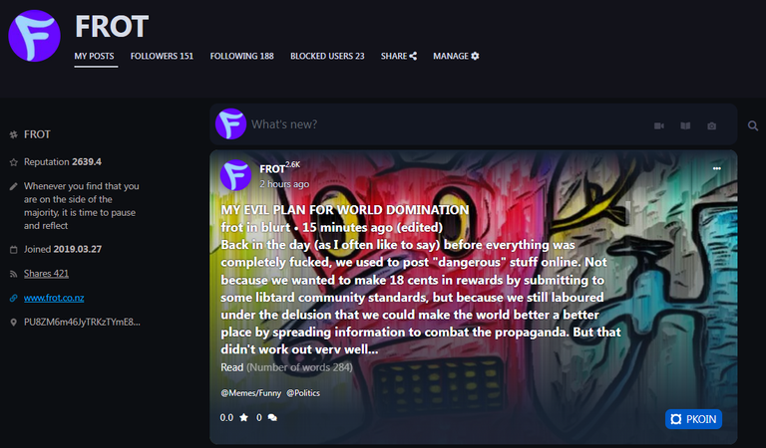The image size is (766, 448).
Task: View the BLOCKED USERS 23 tab
Action: 327,56
